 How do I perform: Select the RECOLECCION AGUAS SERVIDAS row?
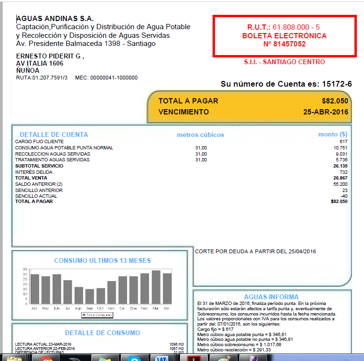[181, 154]
